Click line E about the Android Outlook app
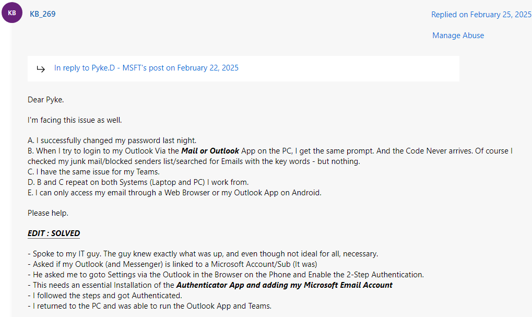532x317 pixels. [x=174, y=193]
